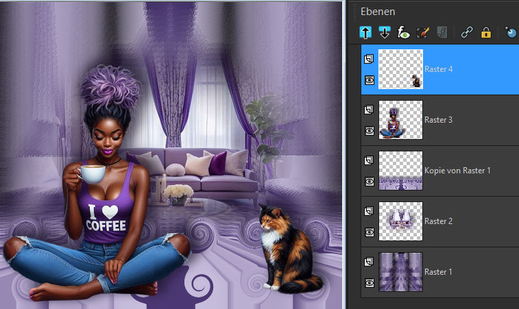
Task: Click the move layer up arrow icon
Action: (365, 32)
